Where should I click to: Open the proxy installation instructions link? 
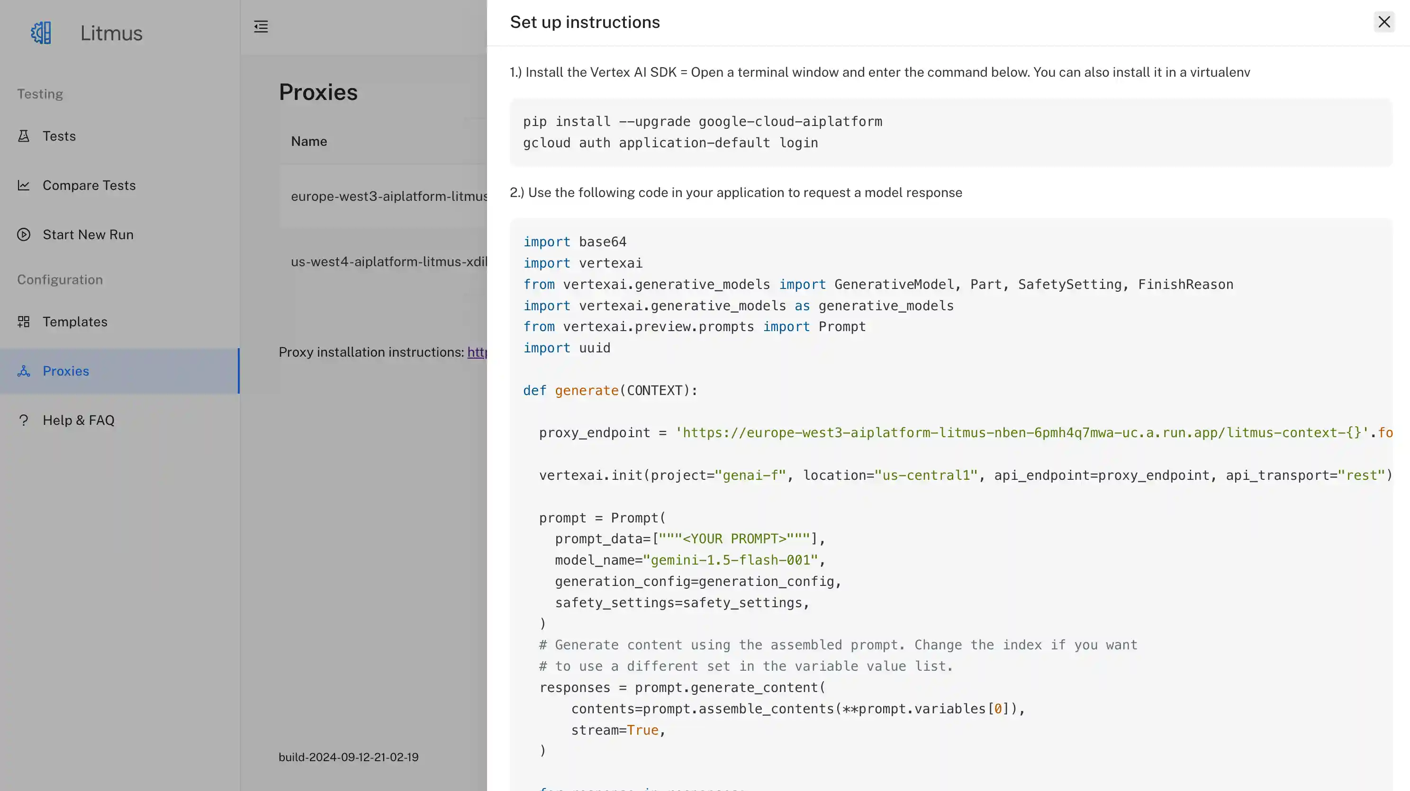(477, 352)
